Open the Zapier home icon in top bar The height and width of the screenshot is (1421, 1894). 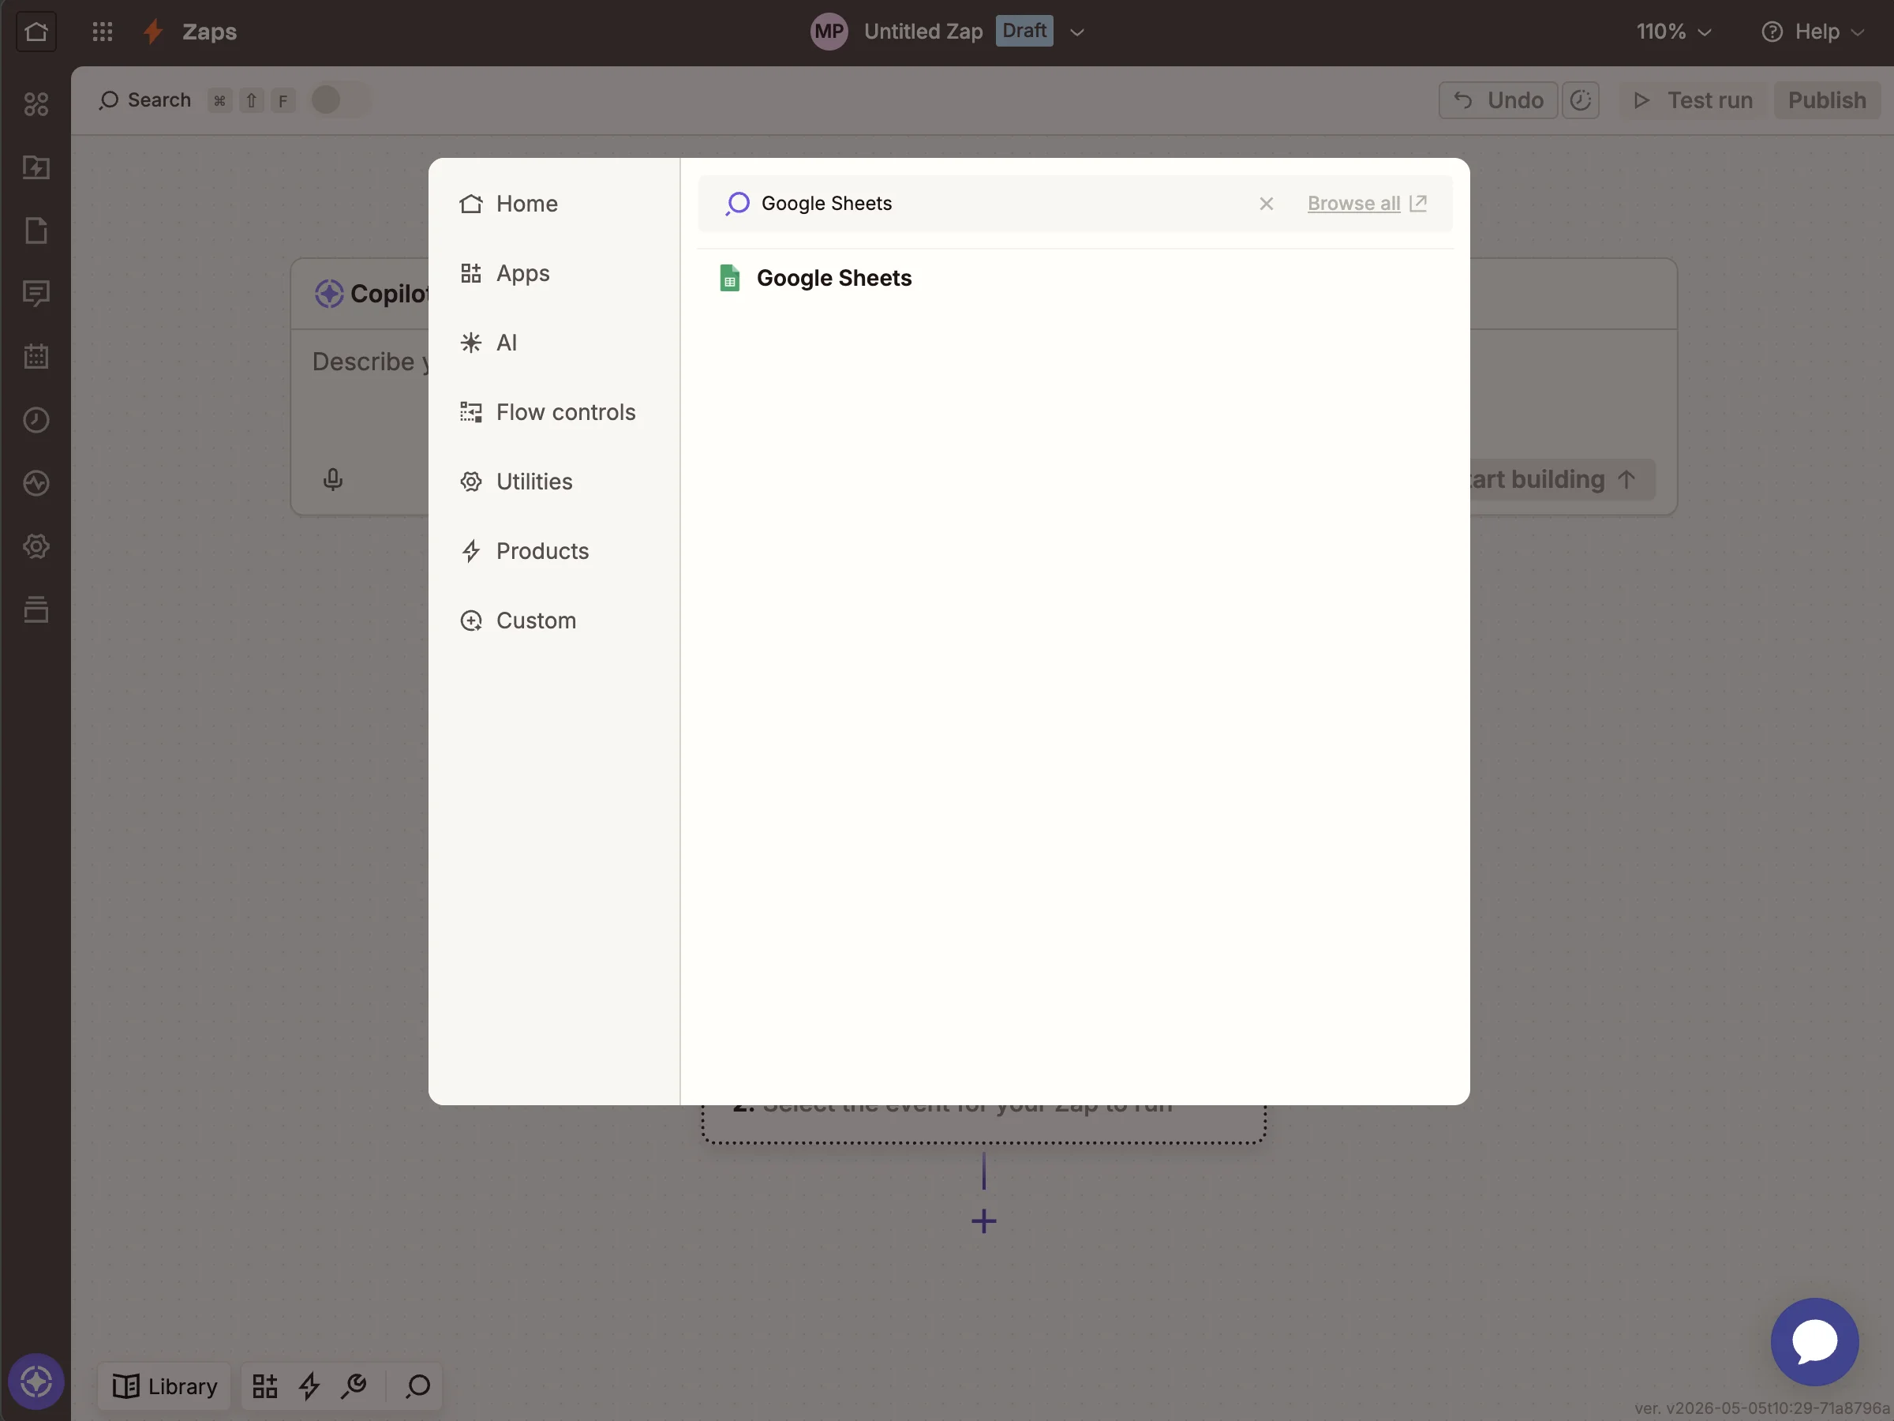tap(36, 32)
